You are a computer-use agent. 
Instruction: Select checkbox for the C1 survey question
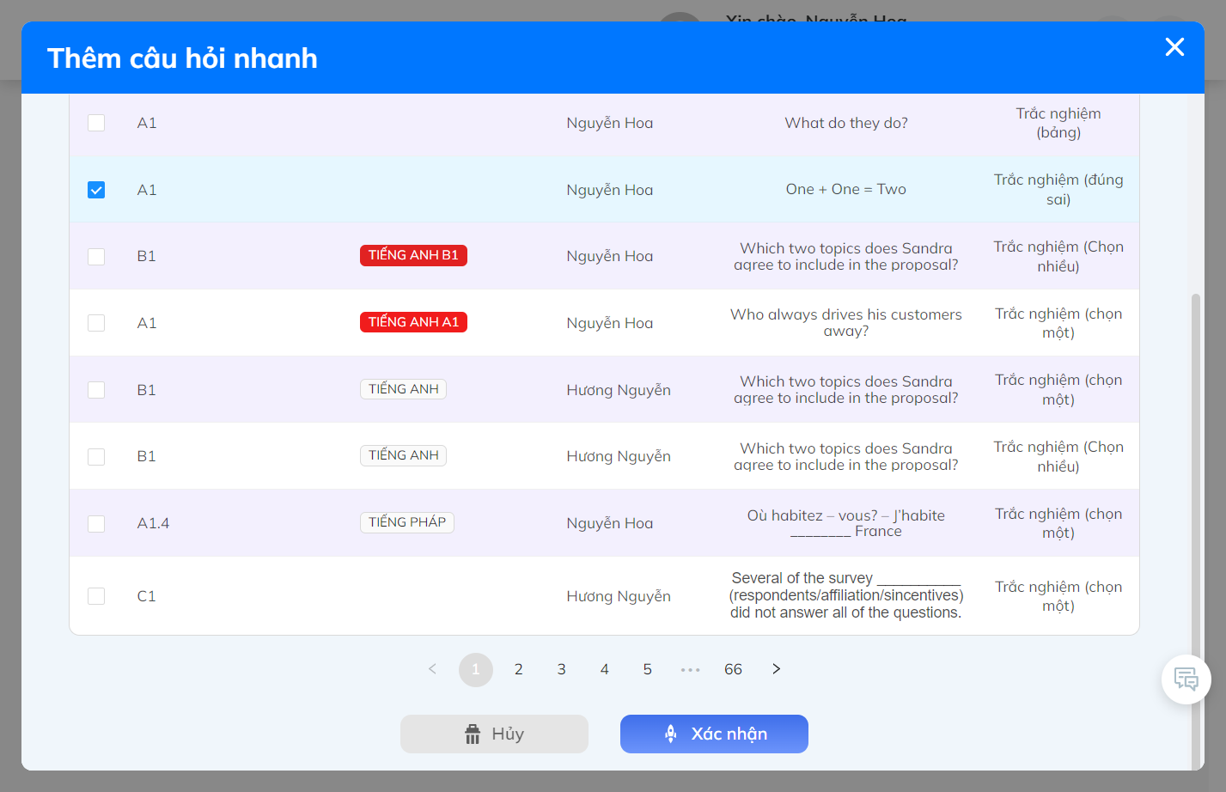[96, 596]
